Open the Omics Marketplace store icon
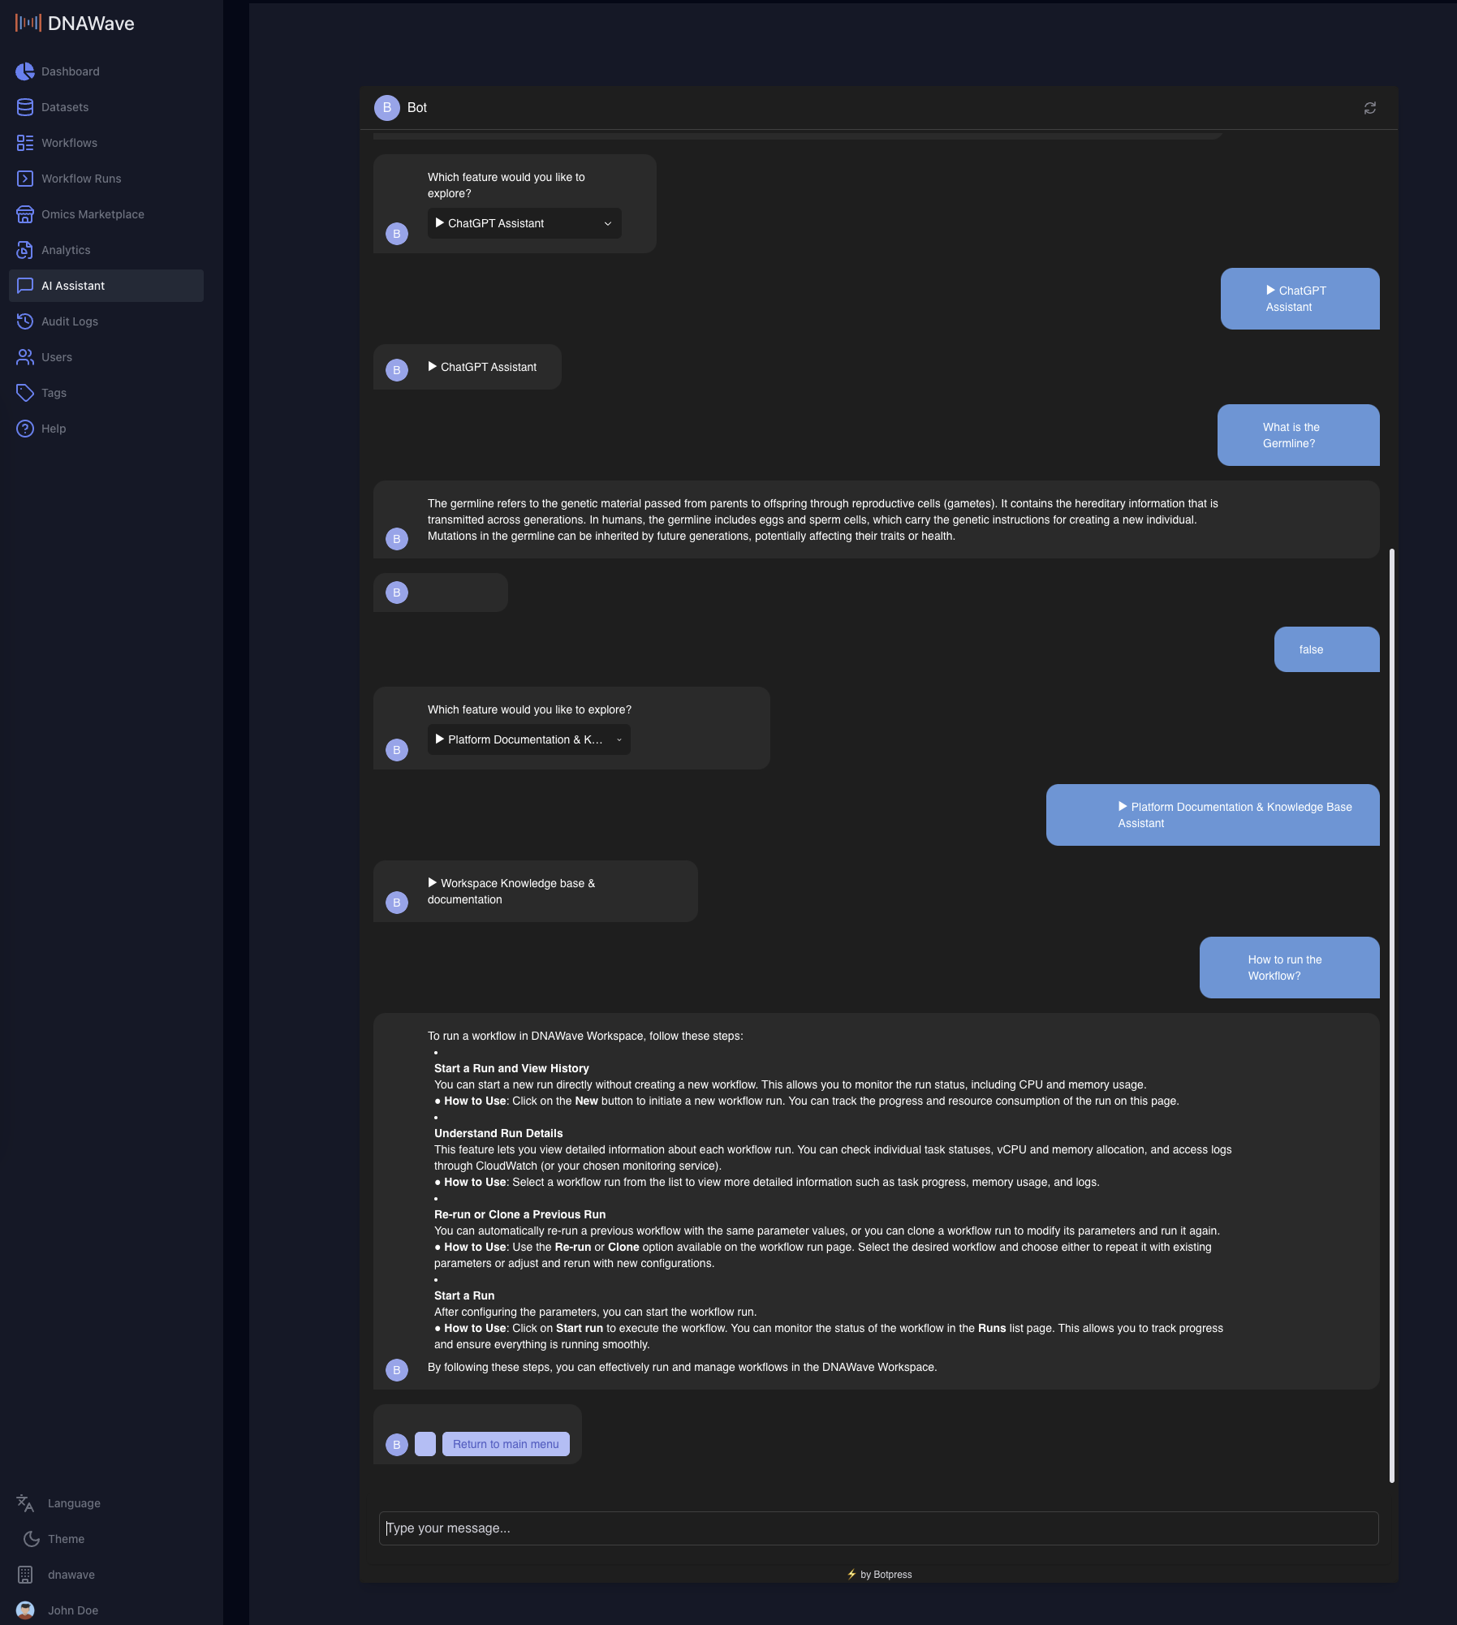Screen dimensions: 1457x1625 pos(25,213)
